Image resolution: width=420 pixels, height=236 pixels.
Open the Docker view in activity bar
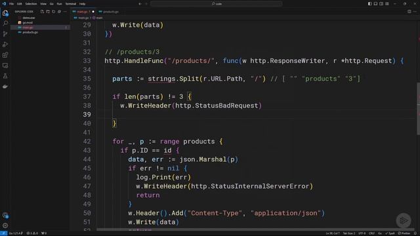pyautogui.click(x=5, y=87)
